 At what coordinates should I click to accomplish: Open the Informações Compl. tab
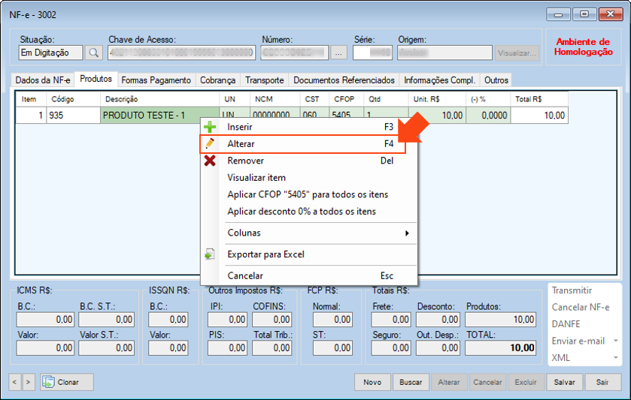tap(439, 80)
